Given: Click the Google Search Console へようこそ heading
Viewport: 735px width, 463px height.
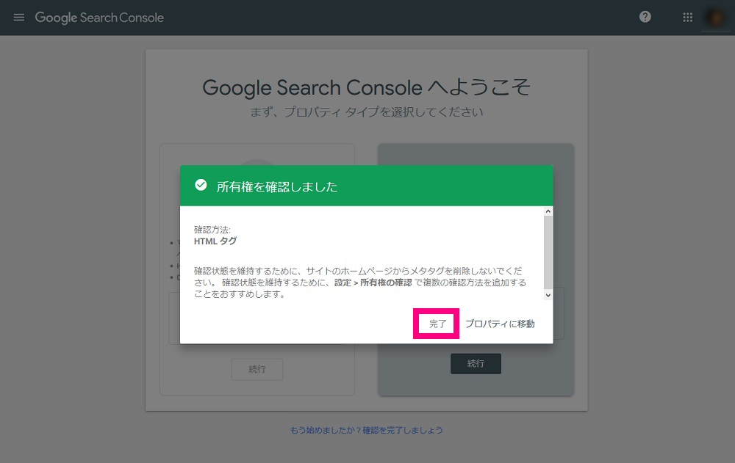Looking at the screenshot, I should pyautogui.click(x=366, y=87).
